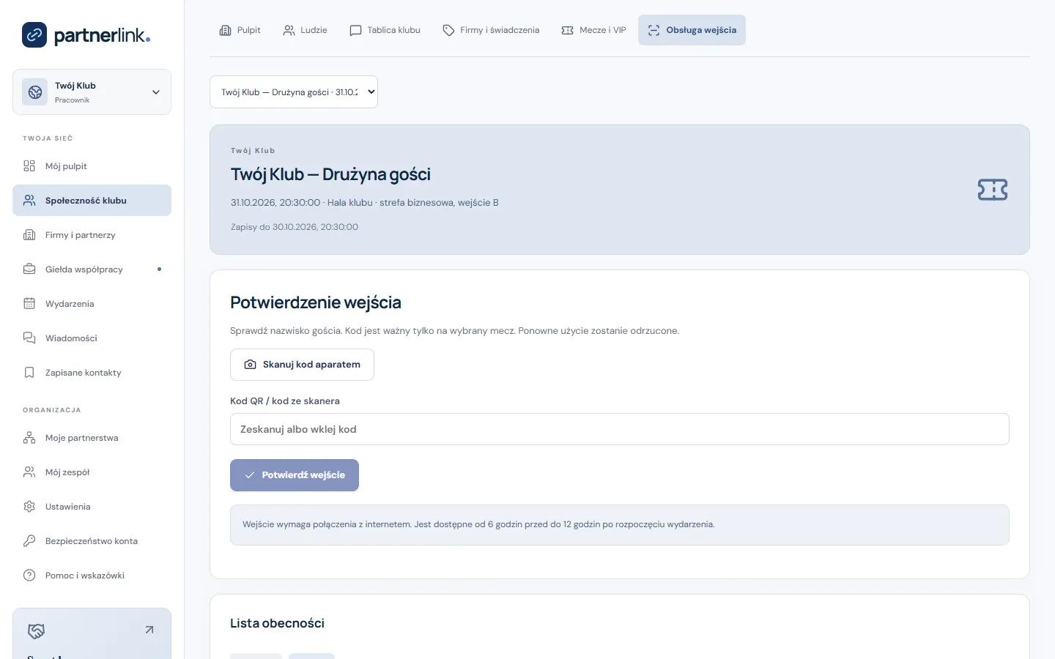Click the partnerlink logo icon
The width and height of the screenshot is (1055, 659).
click(x=34, y=34)
